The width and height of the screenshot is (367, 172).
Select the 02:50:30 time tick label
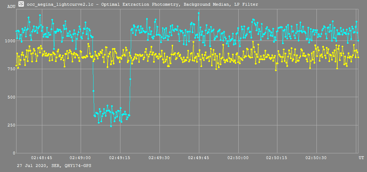pos(316,158)
